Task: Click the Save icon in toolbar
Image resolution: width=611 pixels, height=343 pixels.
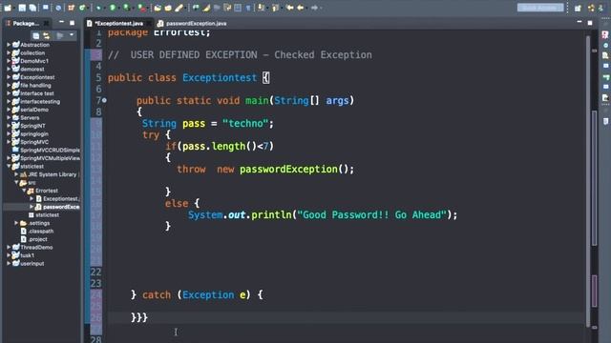Action: [x=22, y=8]
